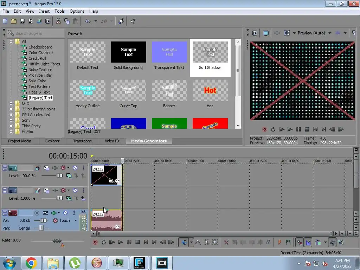
Task: Expand the GPU Accelerated folder
Action: (x=11, y=115)
